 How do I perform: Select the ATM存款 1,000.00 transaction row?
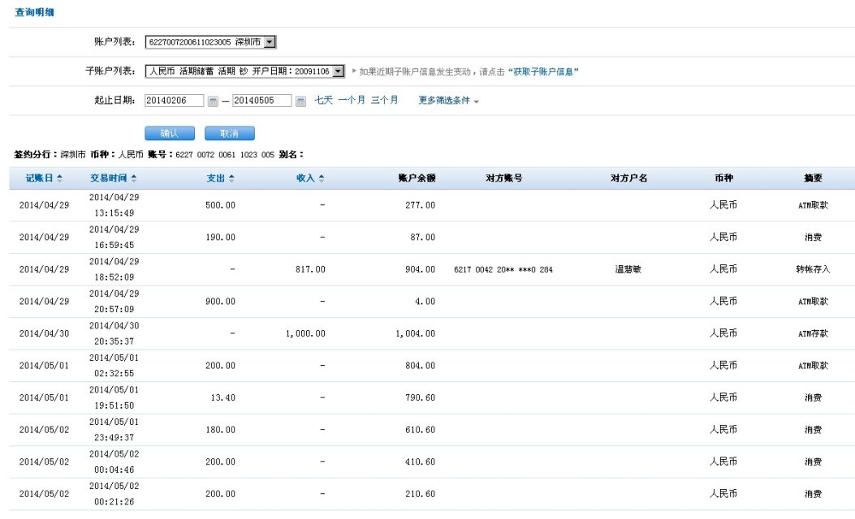(x=427, y=333)
